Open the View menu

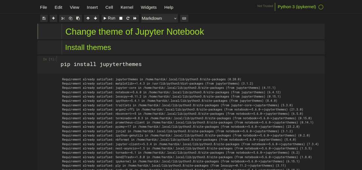(x=75, y=7)
